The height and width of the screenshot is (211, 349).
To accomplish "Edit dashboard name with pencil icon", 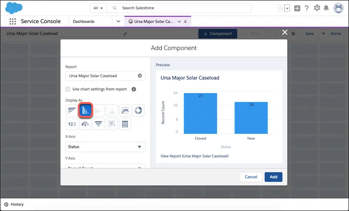I will [125, 34].
